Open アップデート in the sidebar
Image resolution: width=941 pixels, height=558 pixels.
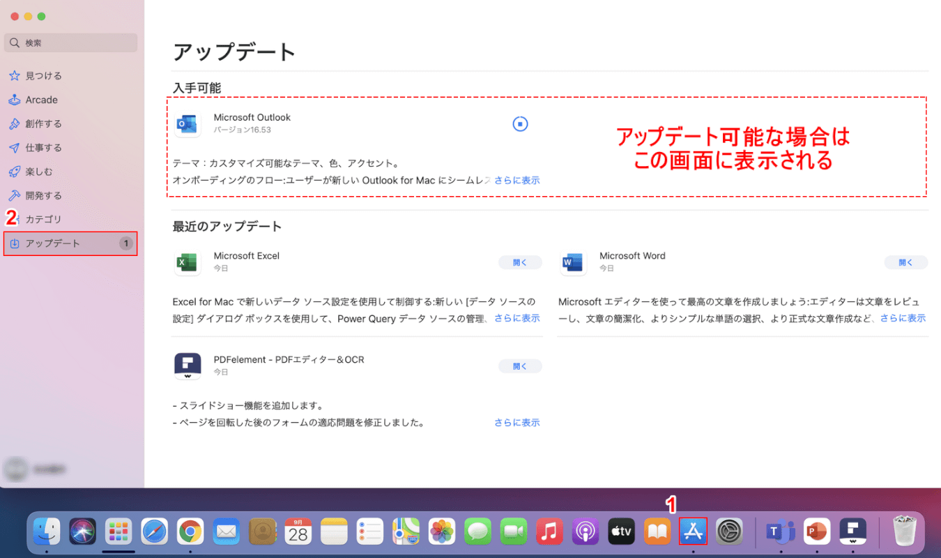70,243
